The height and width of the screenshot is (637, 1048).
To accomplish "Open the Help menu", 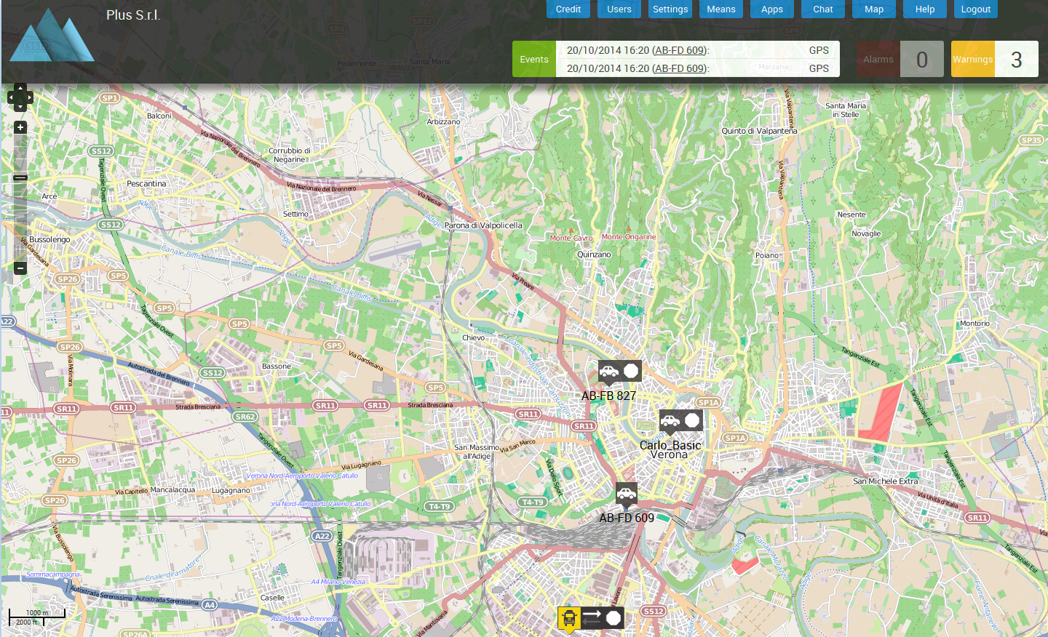I will point(925,9).
